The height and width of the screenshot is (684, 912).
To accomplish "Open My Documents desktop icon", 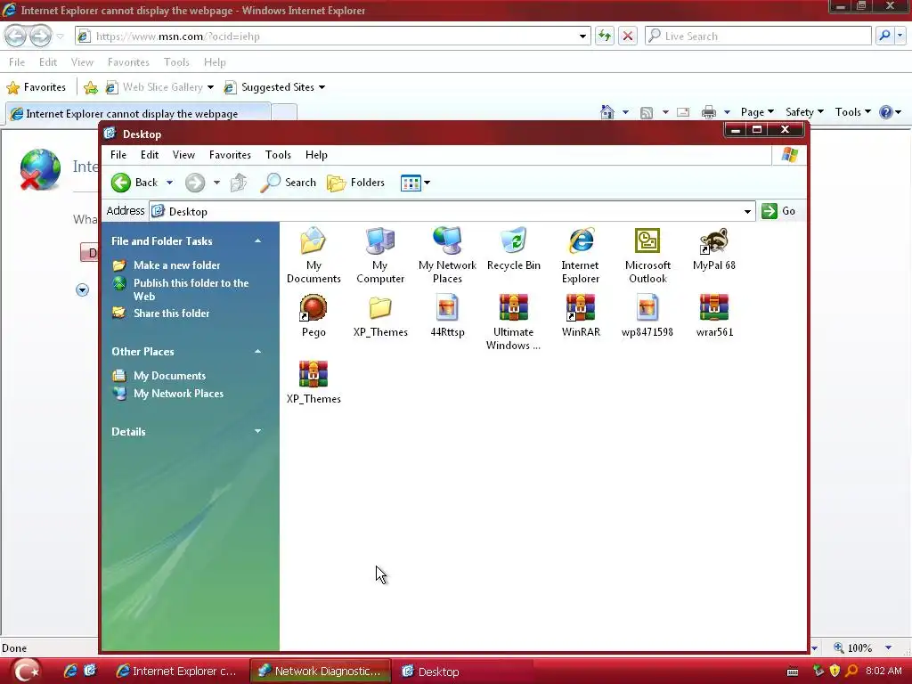I will click(313, 241).
